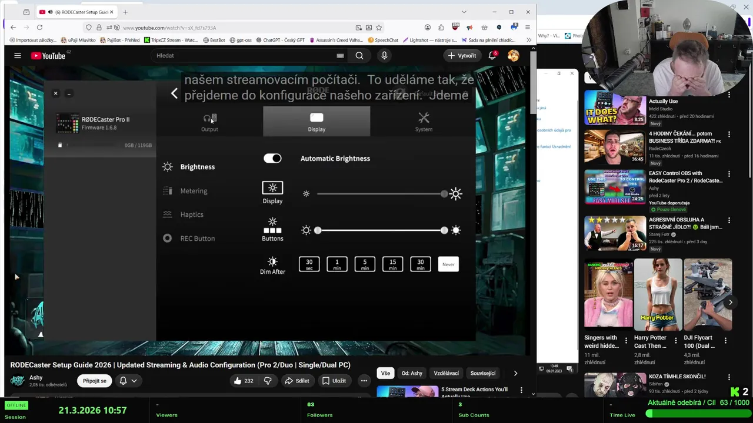Go back with the RODECaster left chevron

[x=174, y=93]
